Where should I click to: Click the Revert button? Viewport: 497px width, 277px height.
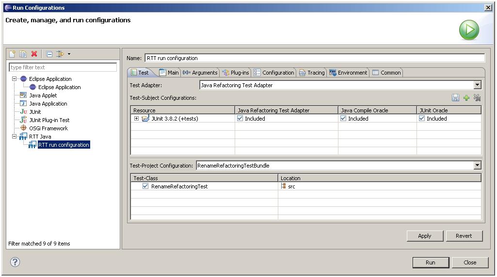[x=464, y=236]
